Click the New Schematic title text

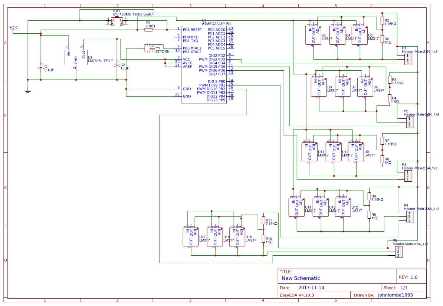[x=301, y=278]
